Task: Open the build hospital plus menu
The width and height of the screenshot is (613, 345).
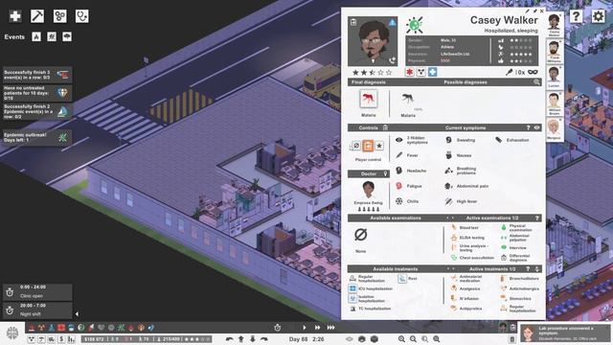Action: (15, 16)
